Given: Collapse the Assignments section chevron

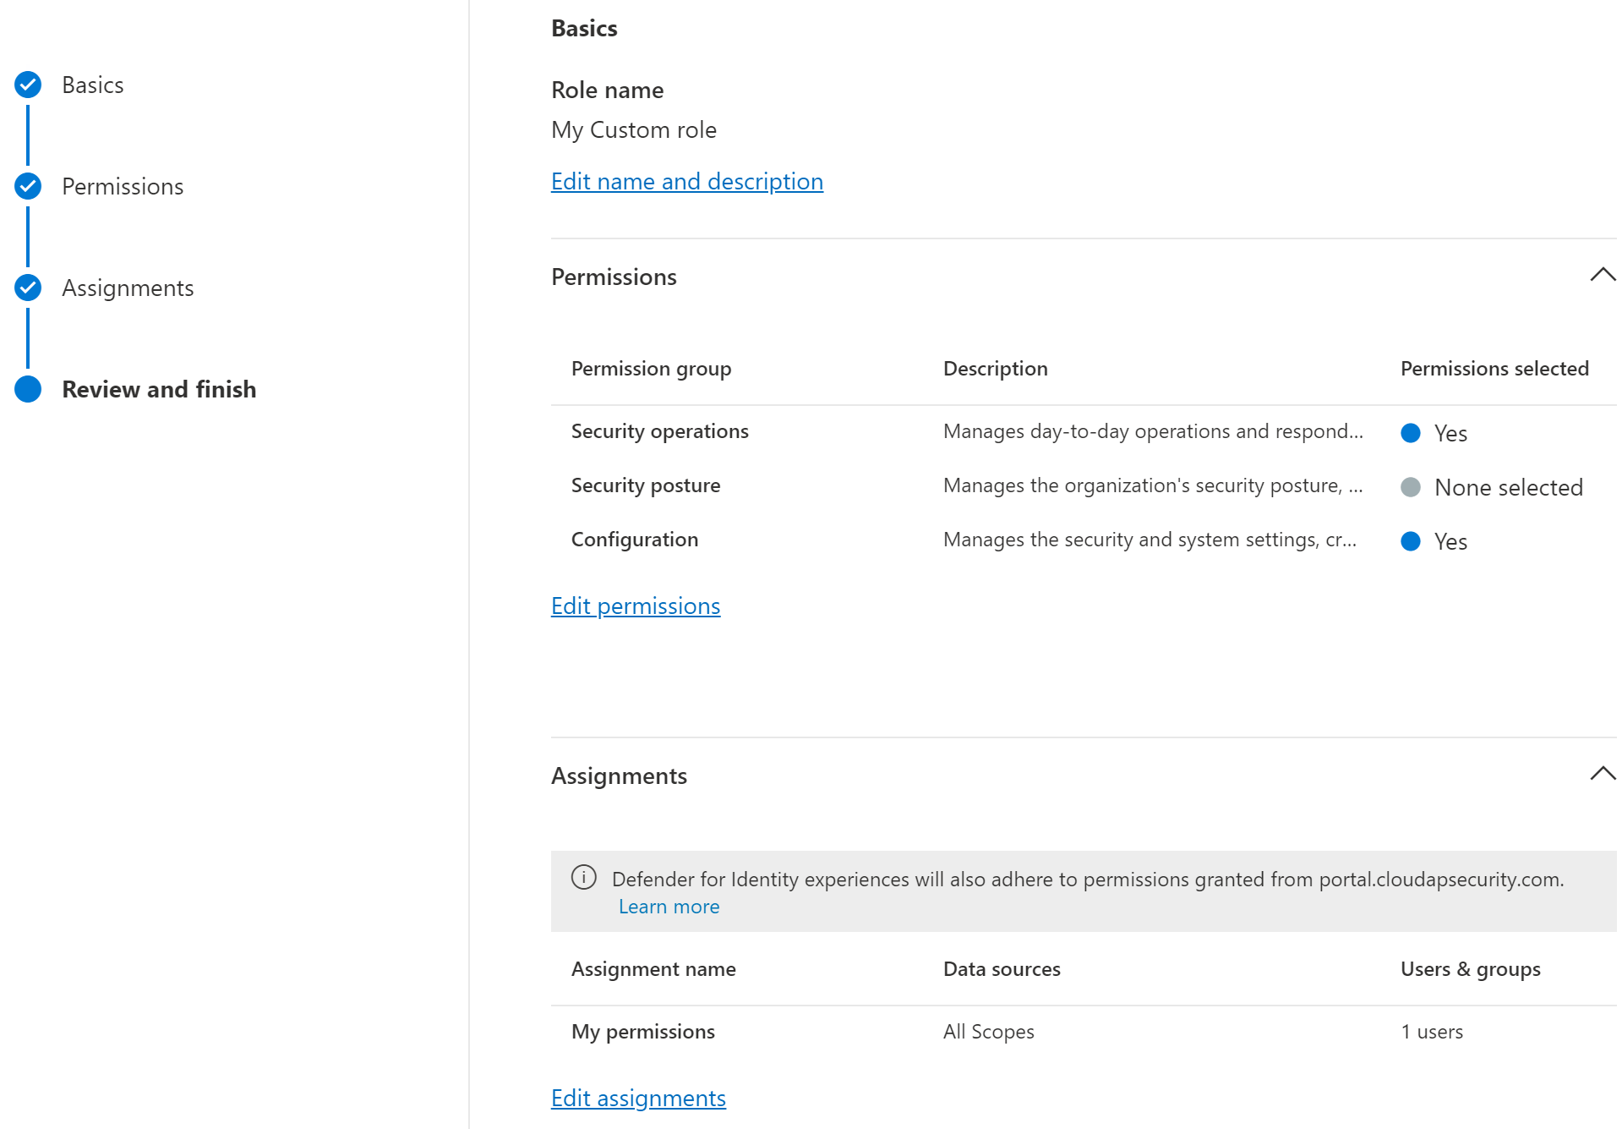Looking at the screenshot, I should tap(1602, 775).
